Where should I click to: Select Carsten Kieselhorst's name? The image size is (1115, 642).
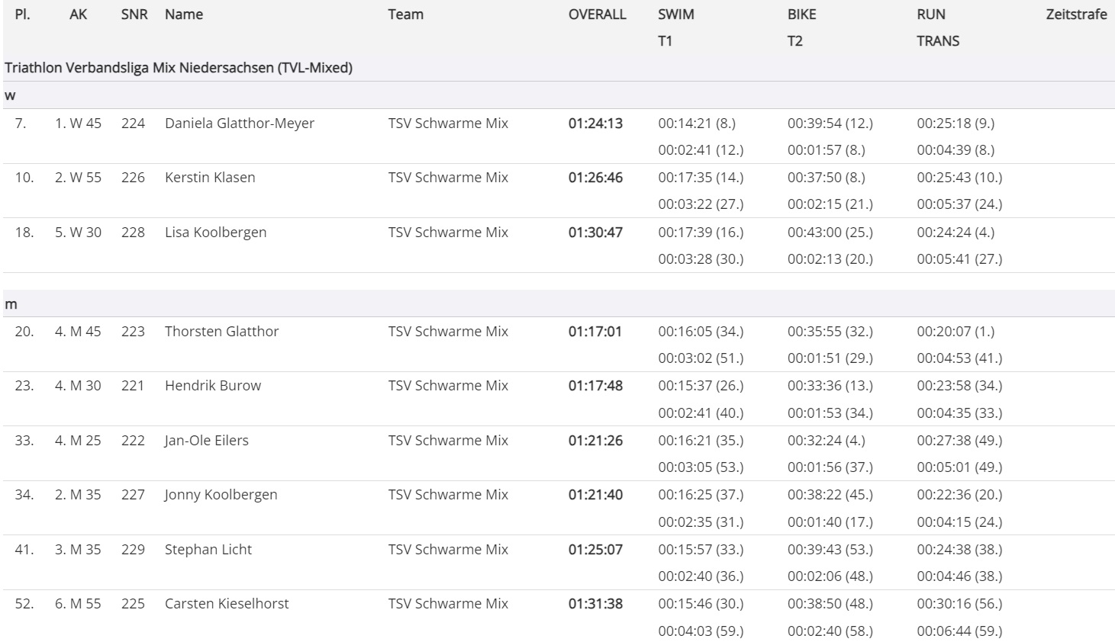[x=227, y=604]
